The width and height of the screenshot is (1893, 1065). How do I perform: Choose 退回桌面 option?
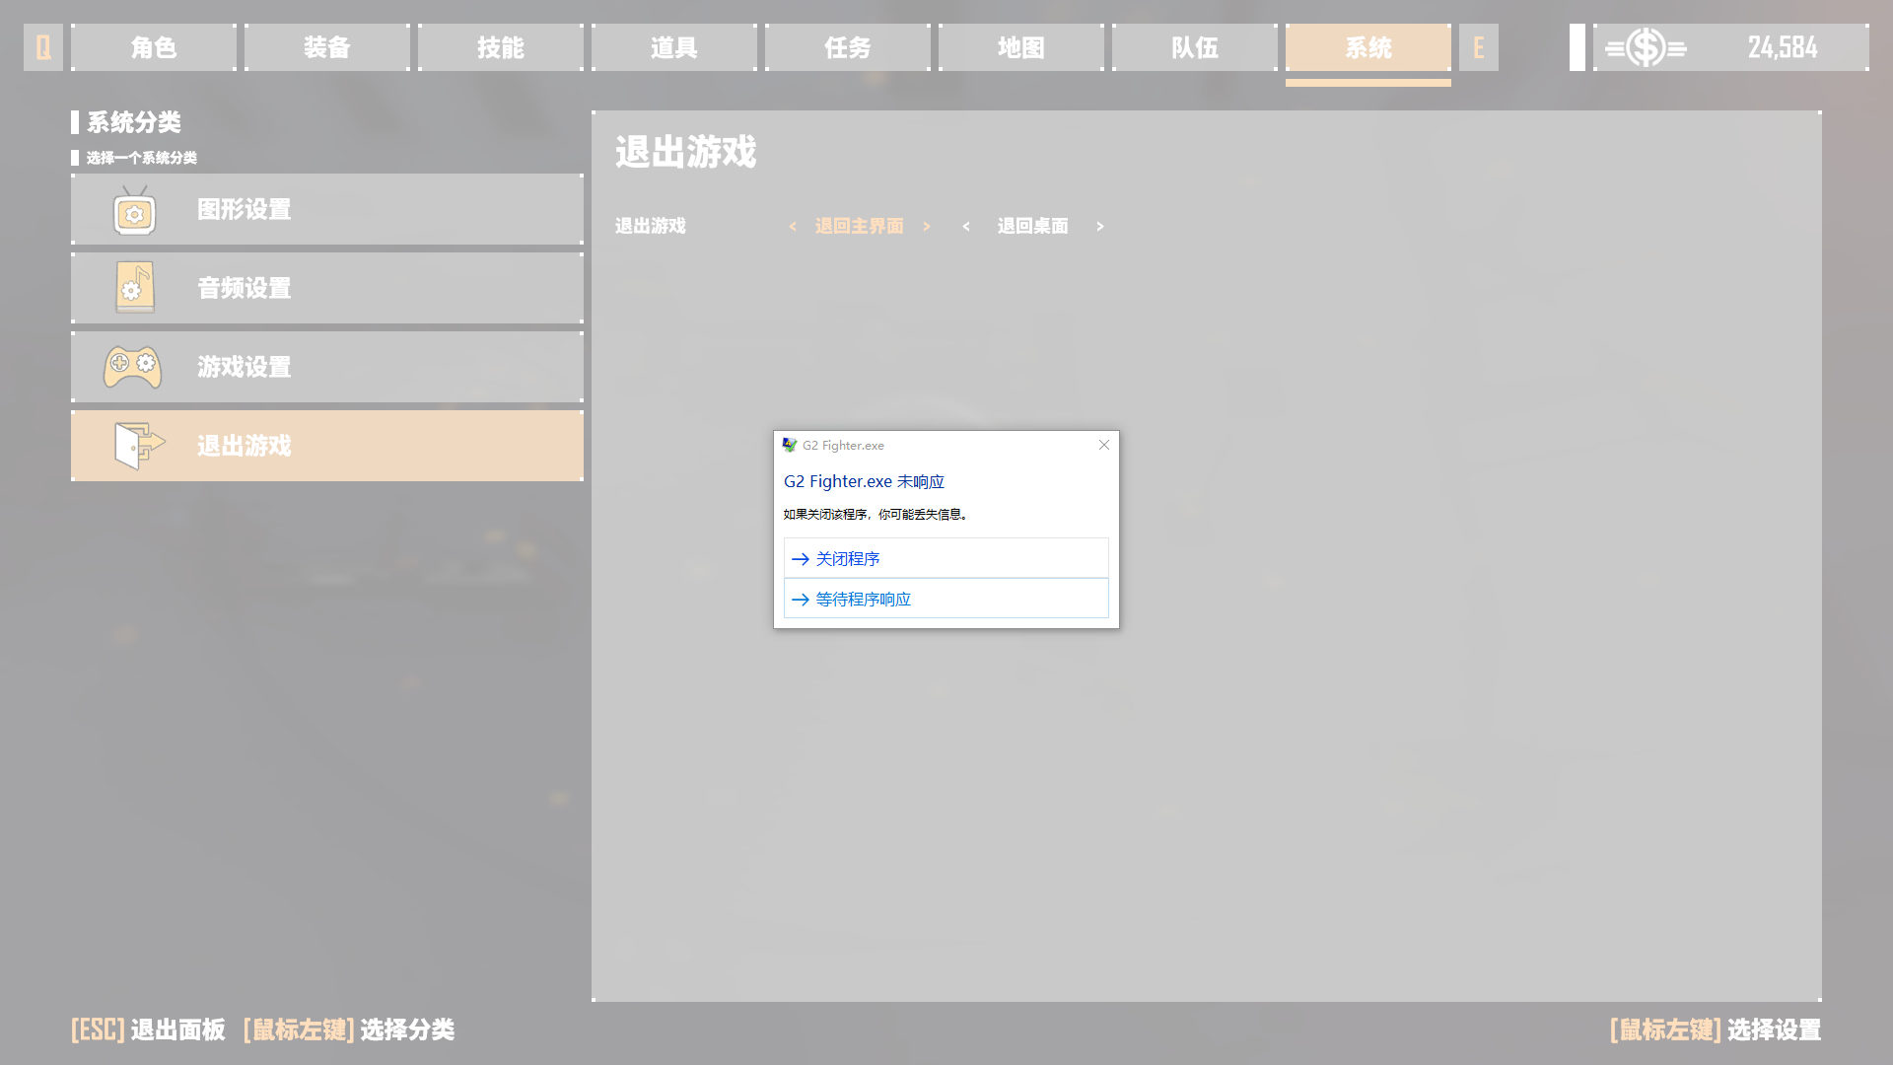pos(1032,226)
